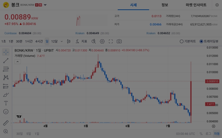
Task: Click the 고가 0.0113 value
Action: pyautogui.click(x=156, y=16)
